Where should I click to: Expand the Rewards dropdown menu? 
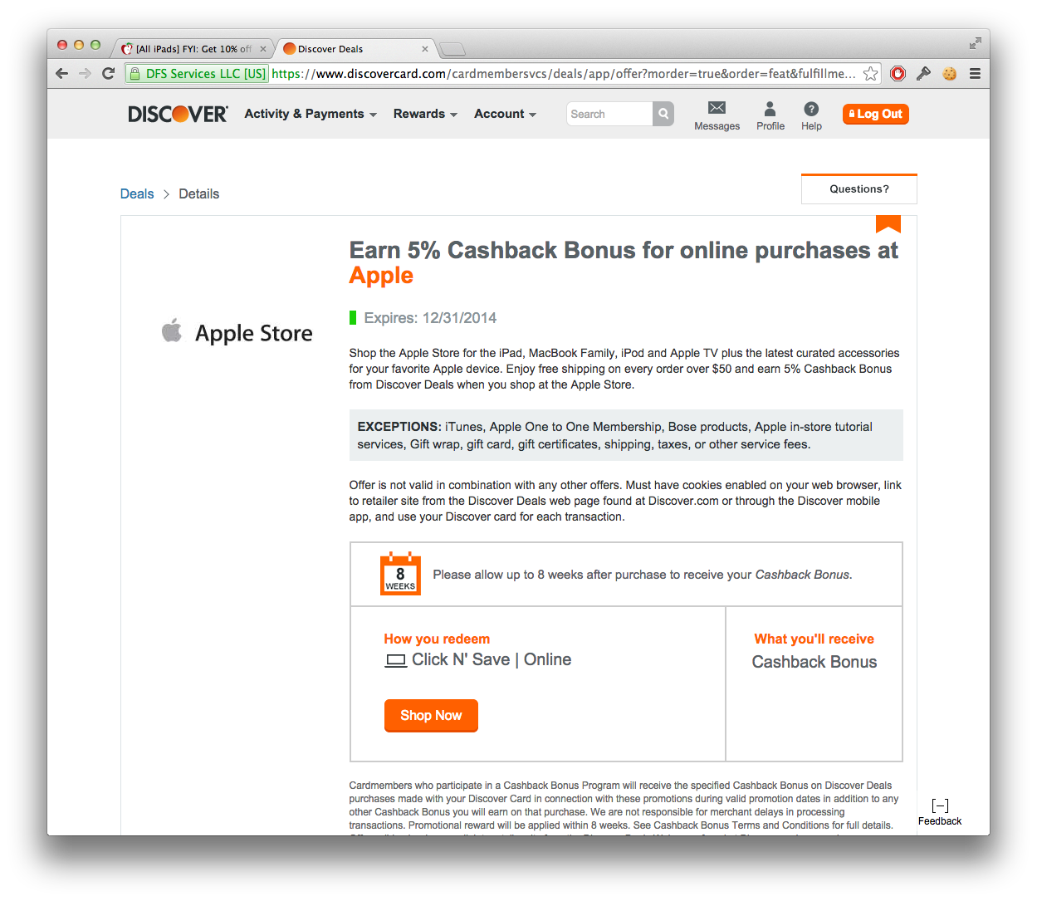click(425, 114)
